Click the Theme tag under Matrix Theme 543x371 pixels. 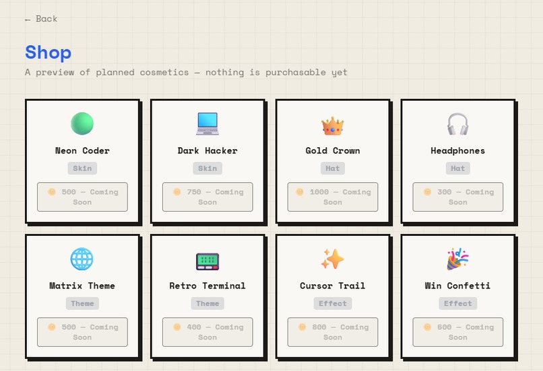pos(82,303)
